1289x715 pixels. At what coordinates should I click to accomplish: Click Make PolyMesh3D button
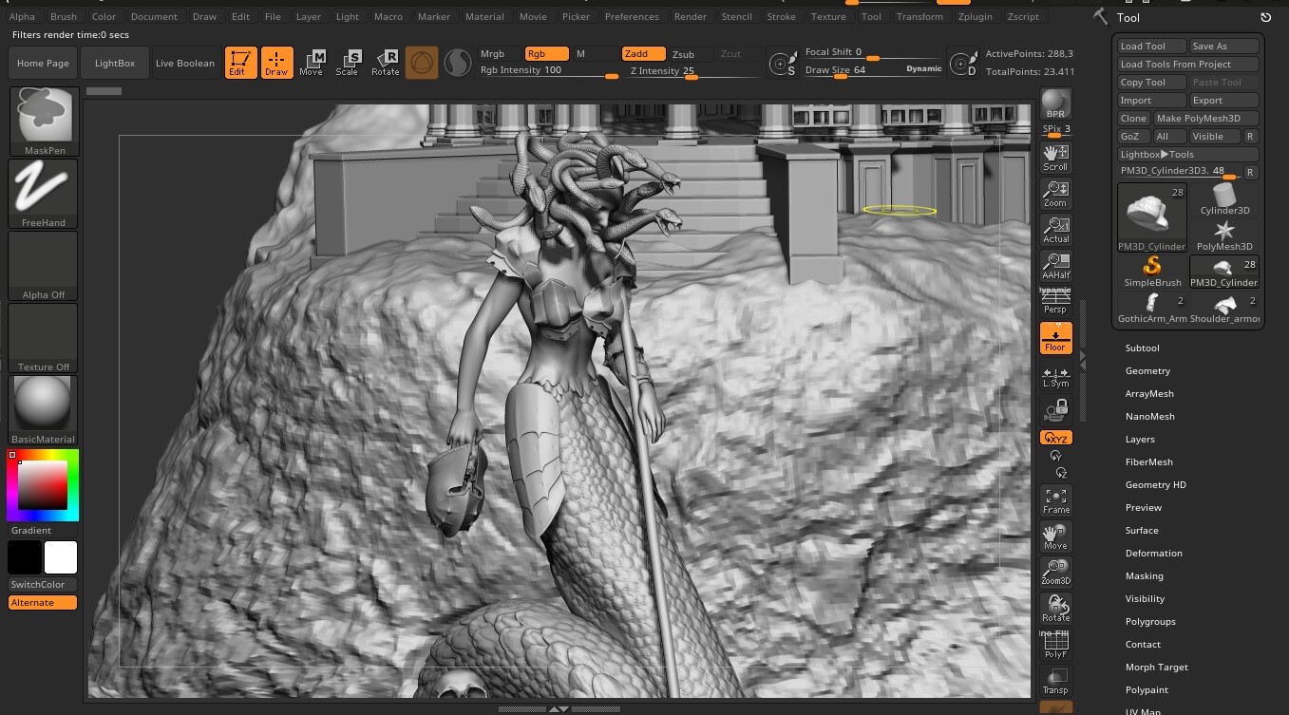pos(1206,118)
